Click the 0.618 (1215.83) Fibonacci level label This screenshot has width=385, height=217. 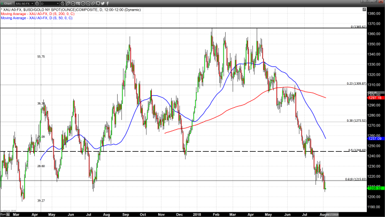click(356, 179)
